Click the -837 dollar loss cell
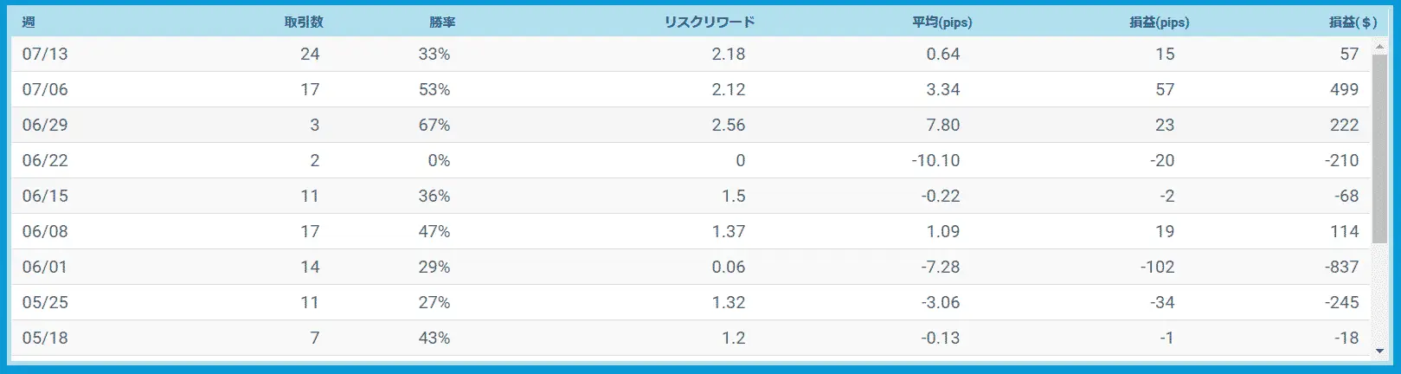This screenshot has width=1401, height=374. pos(1341,267)
